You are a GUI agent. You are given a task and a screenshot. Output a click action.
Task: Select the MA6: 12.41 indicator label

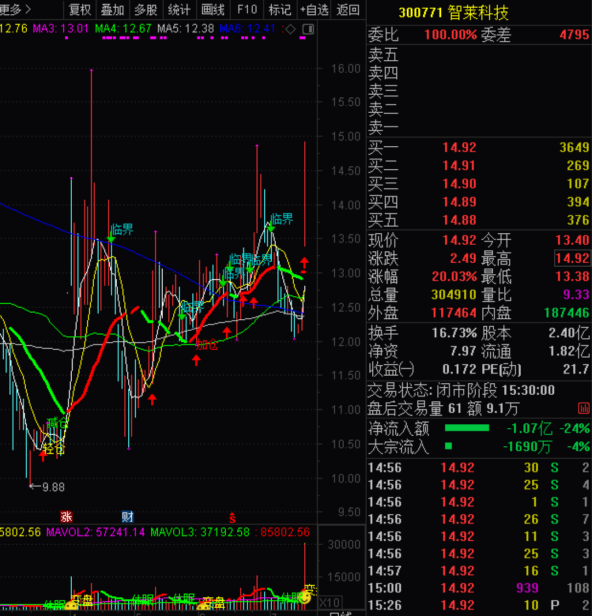point(247,28)
